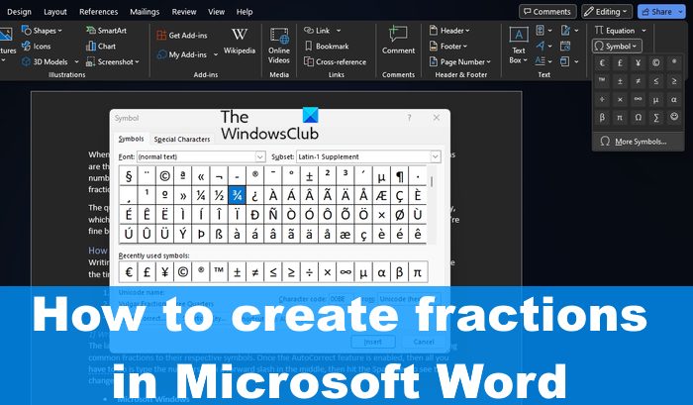
Task: Open the Page Number dropdown
Action: point(460,62)
